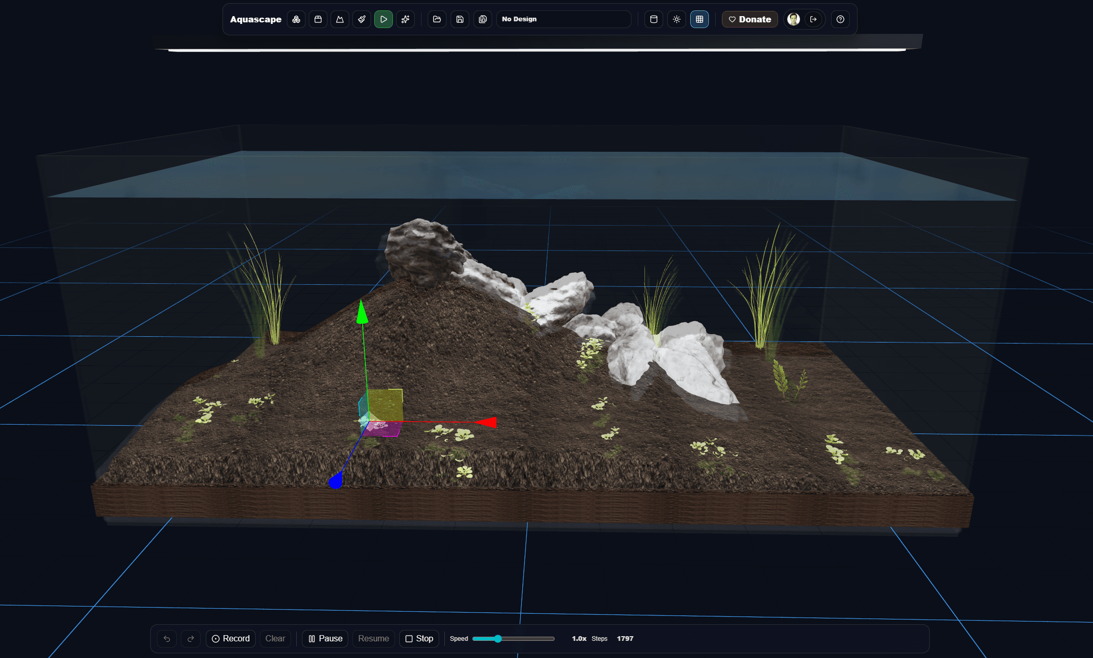The width and height of the screenshot is (1093, 658).
Task: Click the help question mark icon
Action: click(x=840, y=19)
